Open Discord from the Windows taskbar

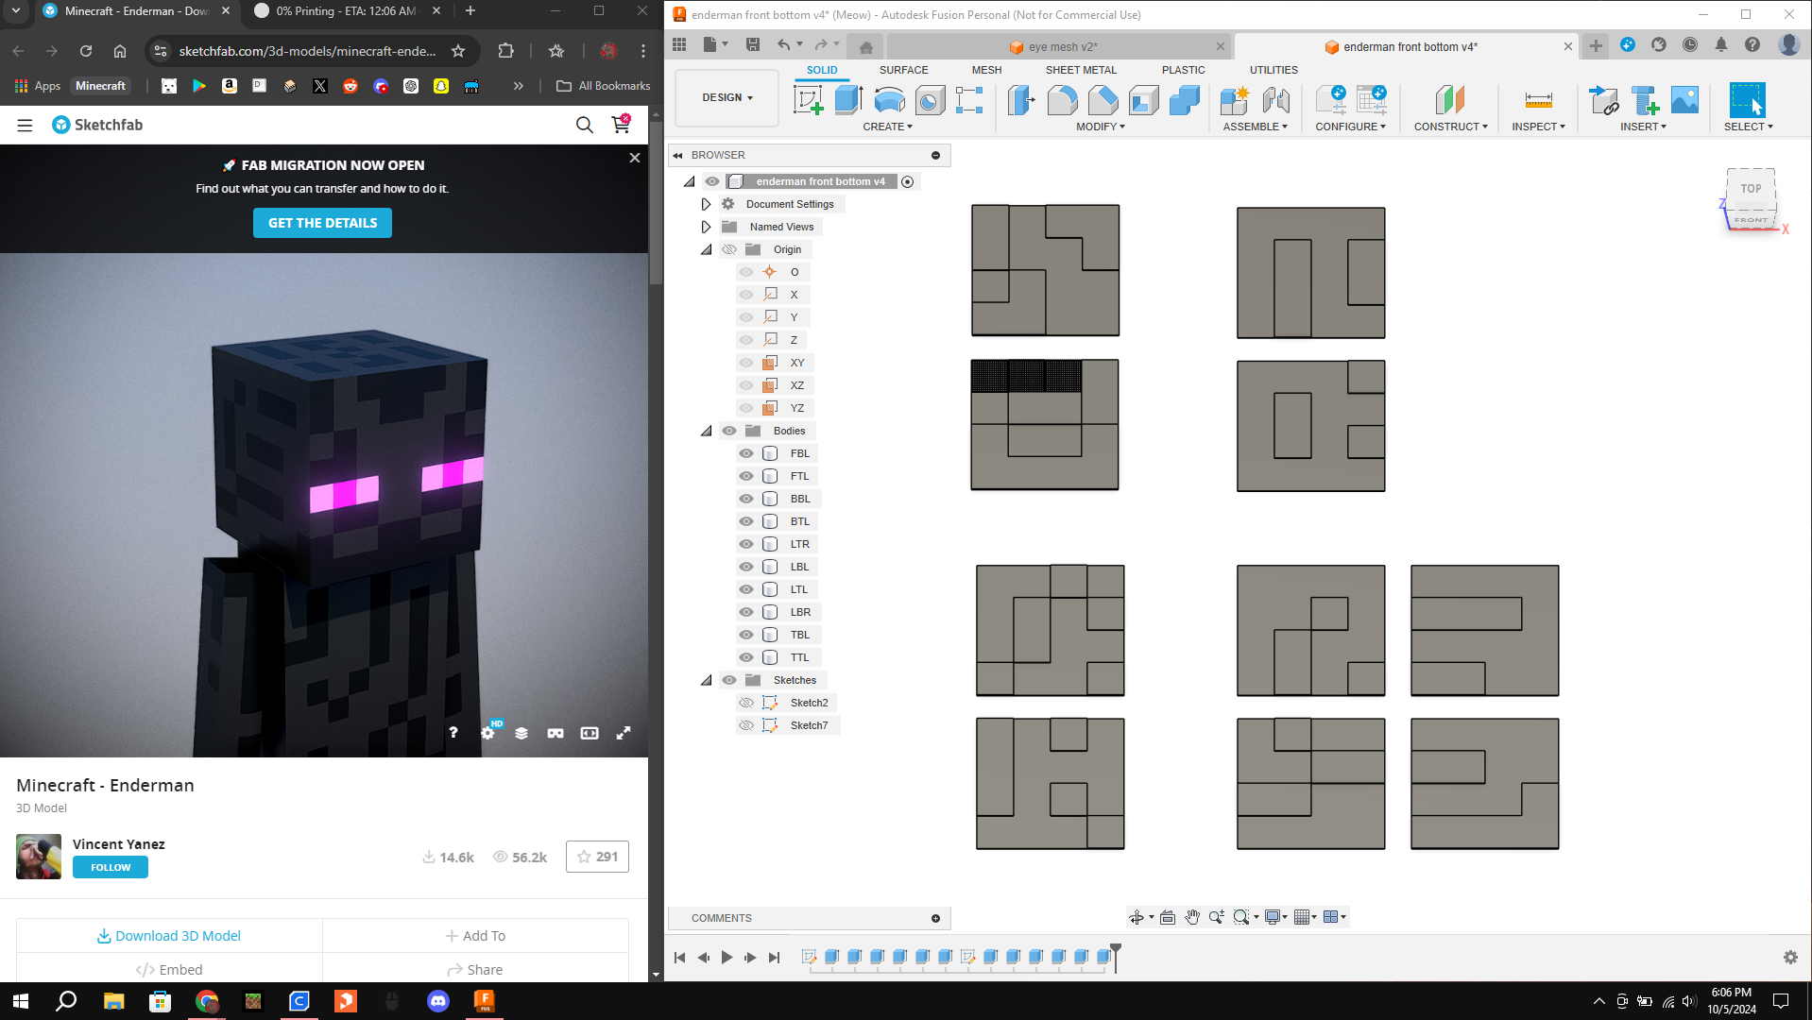point(437,1001)
